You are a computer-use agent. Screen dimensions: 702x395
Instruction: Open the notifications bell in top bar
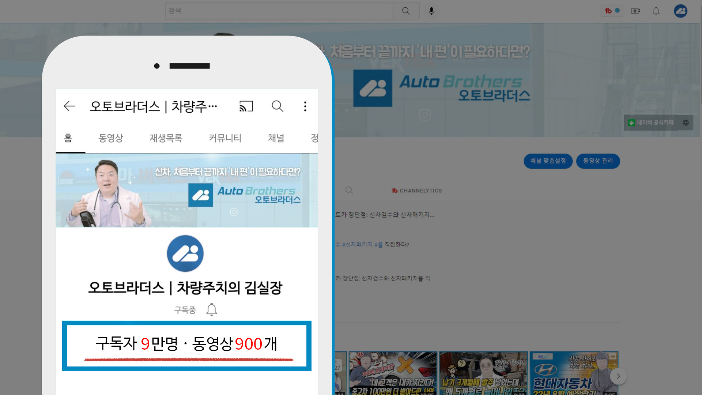tap(656, 11)
